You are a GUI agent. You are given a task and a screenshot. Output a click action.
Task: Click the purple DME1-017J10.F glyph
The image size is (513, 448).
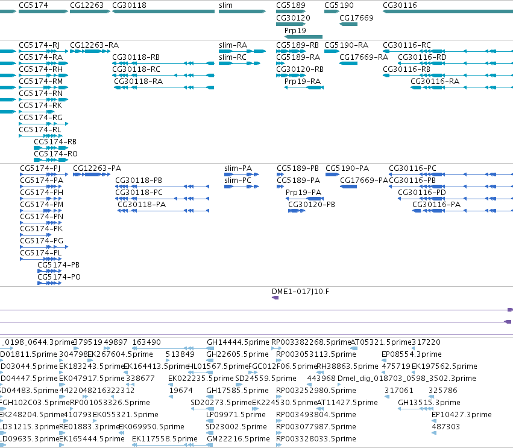tap(275, 298)
